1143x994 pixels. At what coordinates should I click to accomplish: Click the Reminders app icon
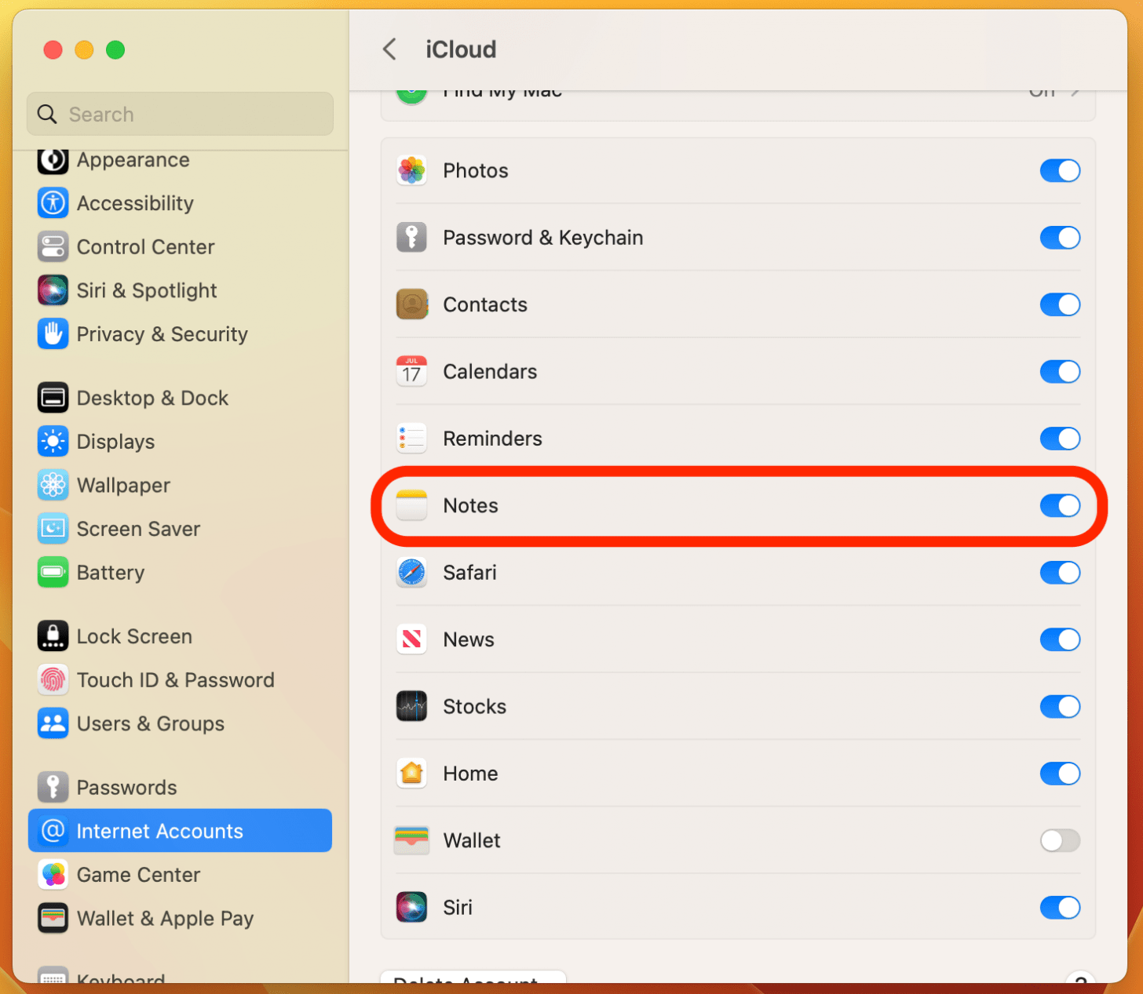(411, 439)
